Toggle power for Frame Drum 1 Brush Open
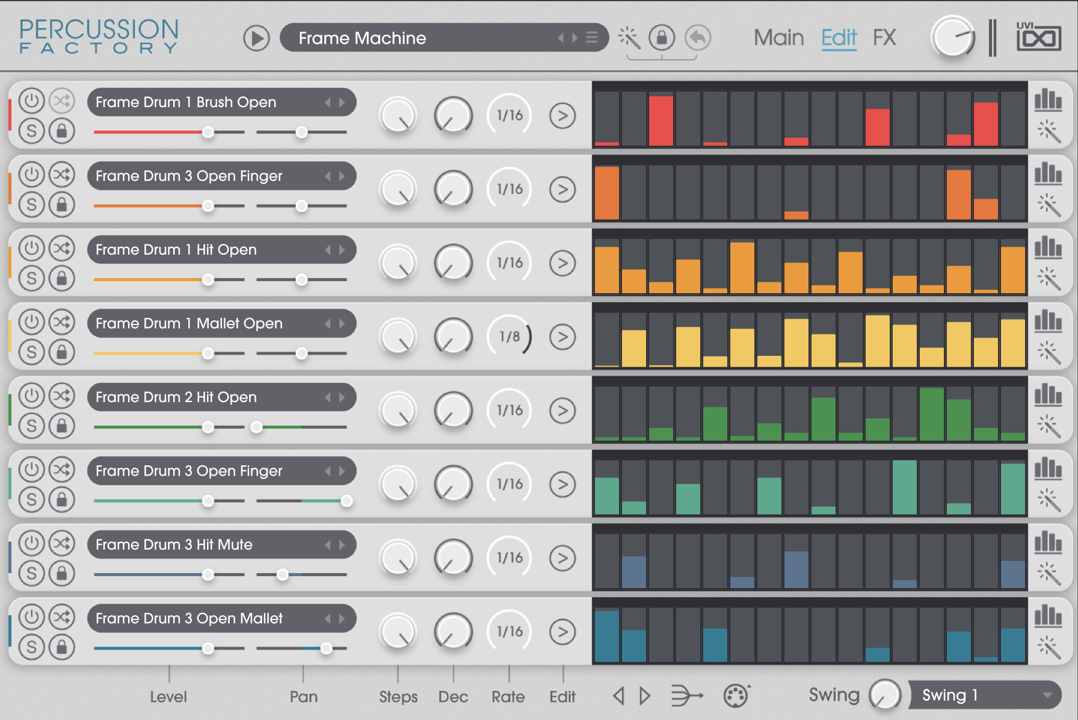 pyautogui.click(x=32, y=101)
